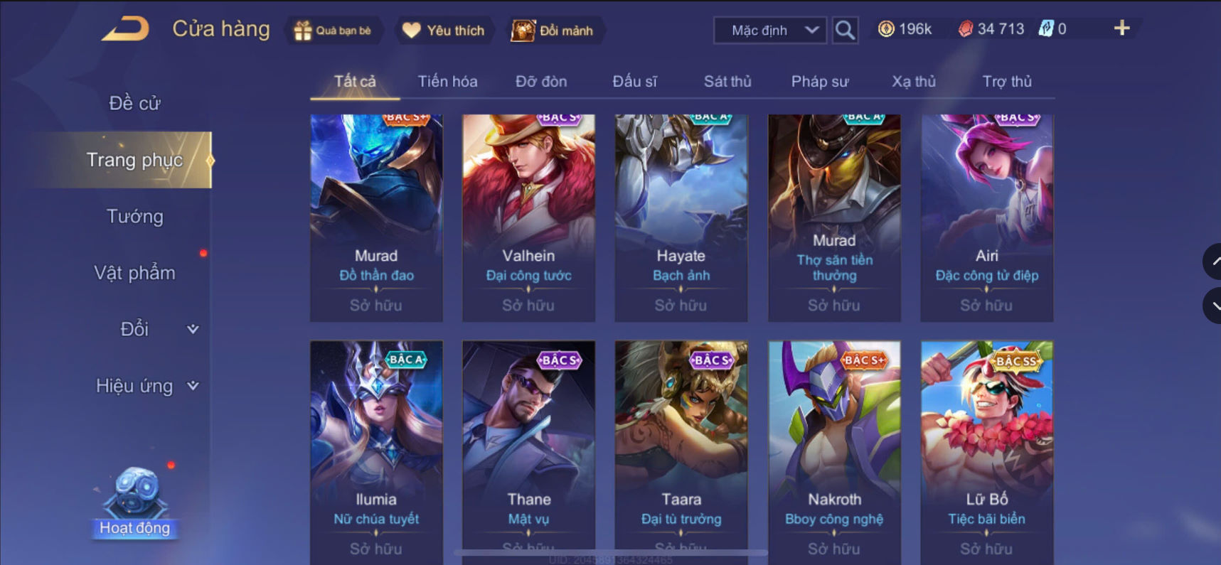Open the Mặc định sort dropdown
The image size is (1221, 565).
click(x=769, y=31)
